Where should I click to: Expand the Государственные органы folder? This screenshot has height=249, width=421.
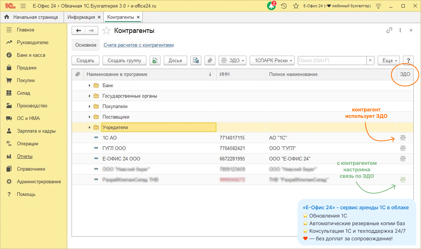tap(89, 96)
